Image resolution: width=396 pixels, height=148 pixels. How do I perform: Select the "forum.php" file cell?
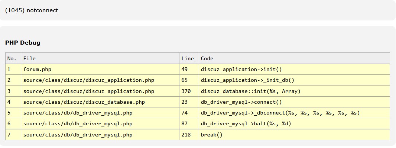100,69
